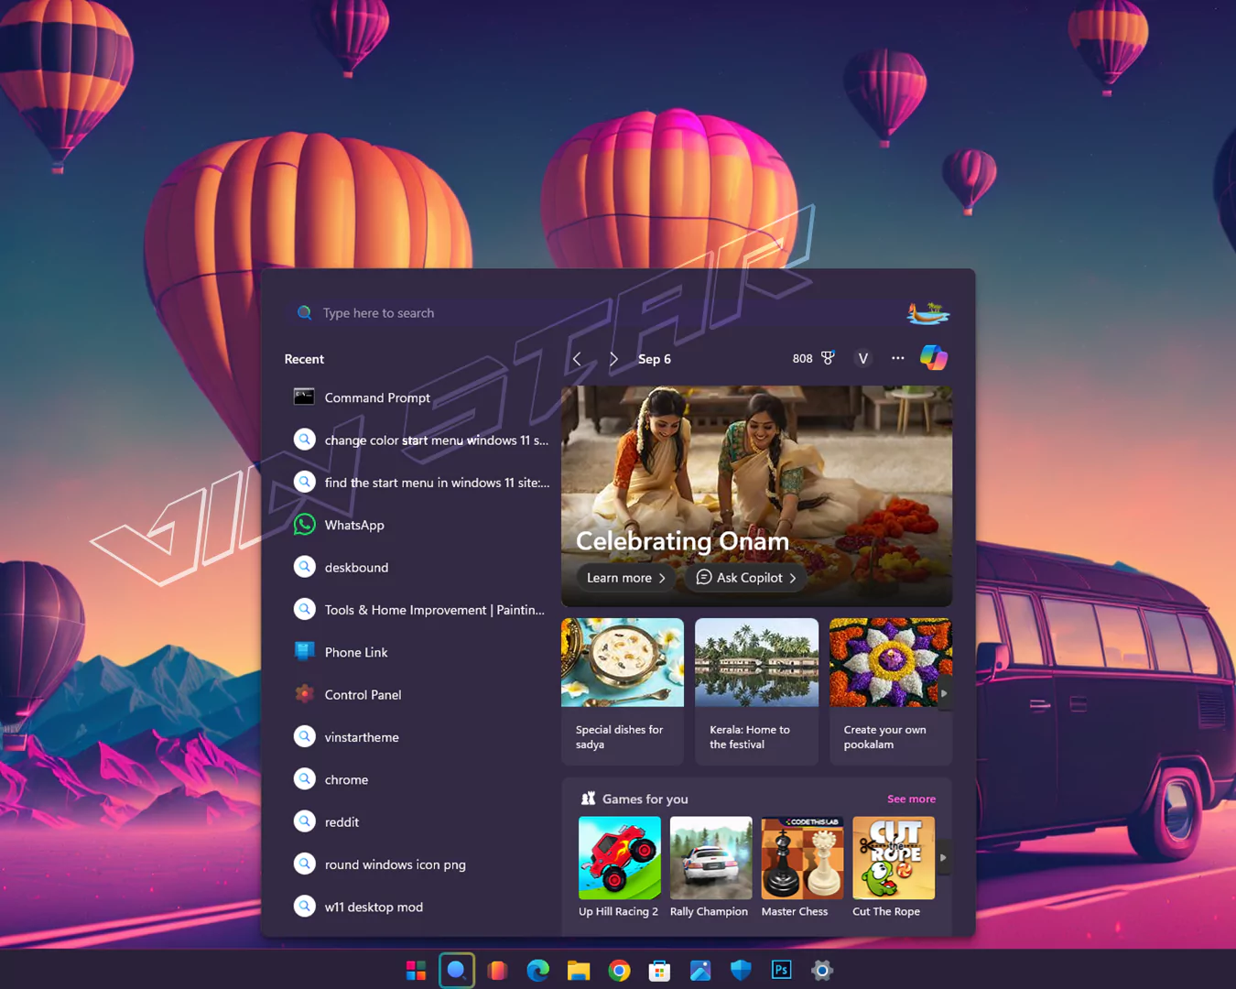Select recent search 'chrome'
This screenshot has width=1236, height=989.
[x=419, y=779]
